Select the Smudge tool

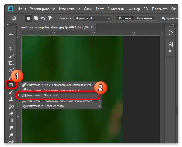point(11,128)
